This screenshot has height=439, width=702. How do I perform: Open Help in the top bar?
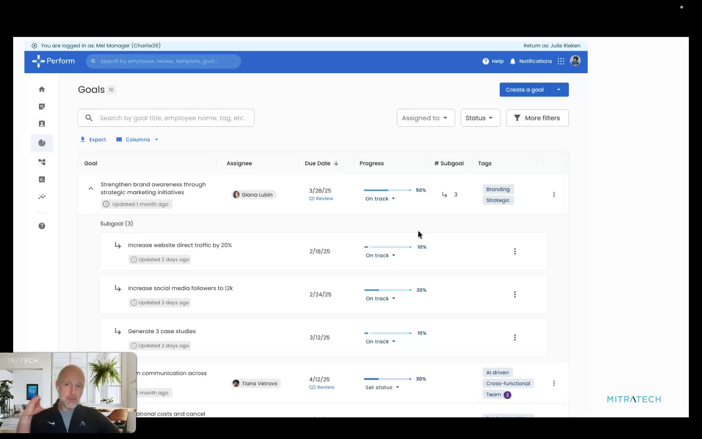click(x=493, y=61)
